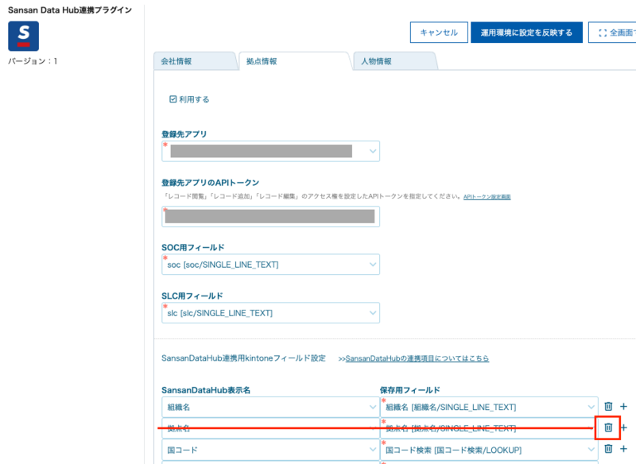
Task: Click the fullscreen expand icon on 全画面 button
Action: click(x=604, y=33)
